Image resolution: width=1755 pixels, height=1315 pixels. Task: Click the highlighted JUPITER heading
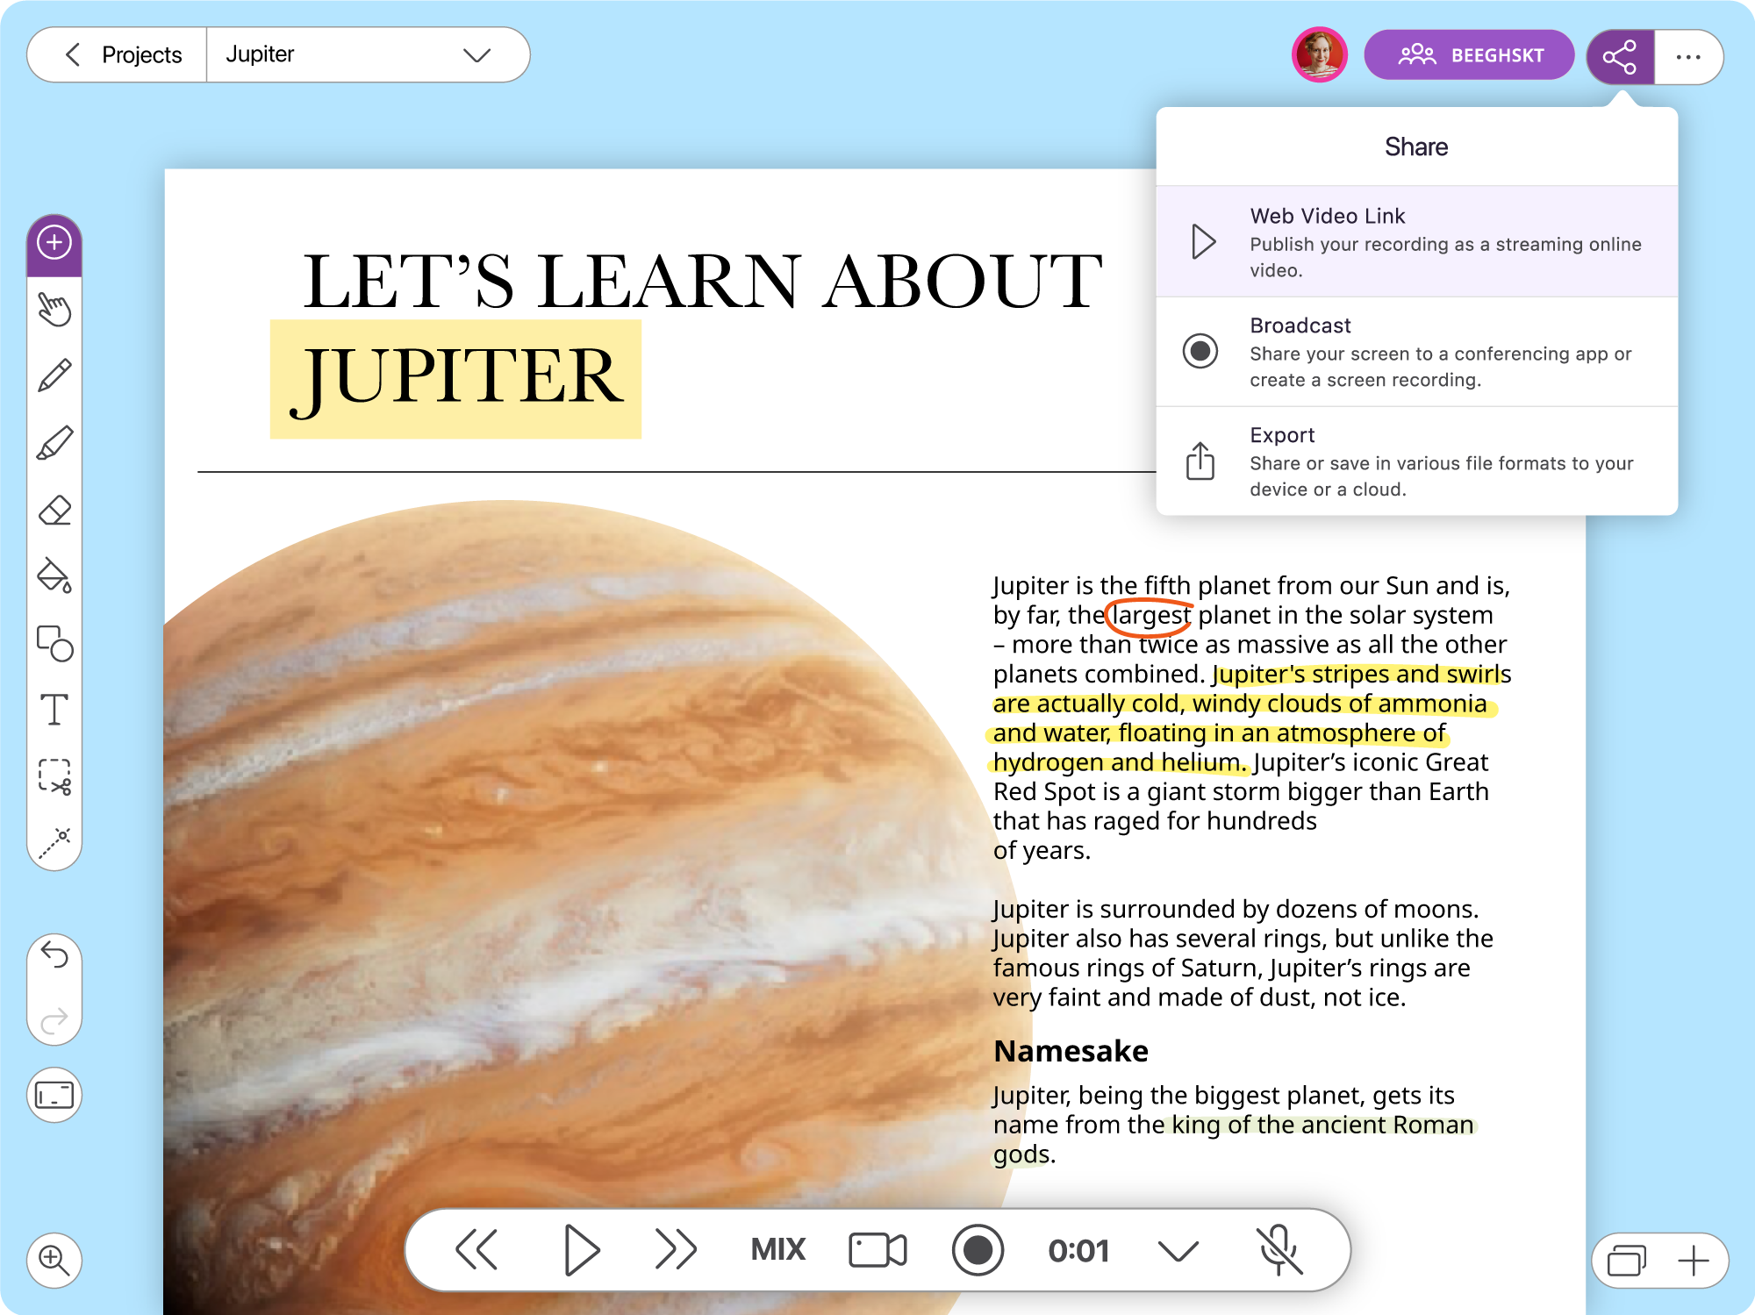456,379
